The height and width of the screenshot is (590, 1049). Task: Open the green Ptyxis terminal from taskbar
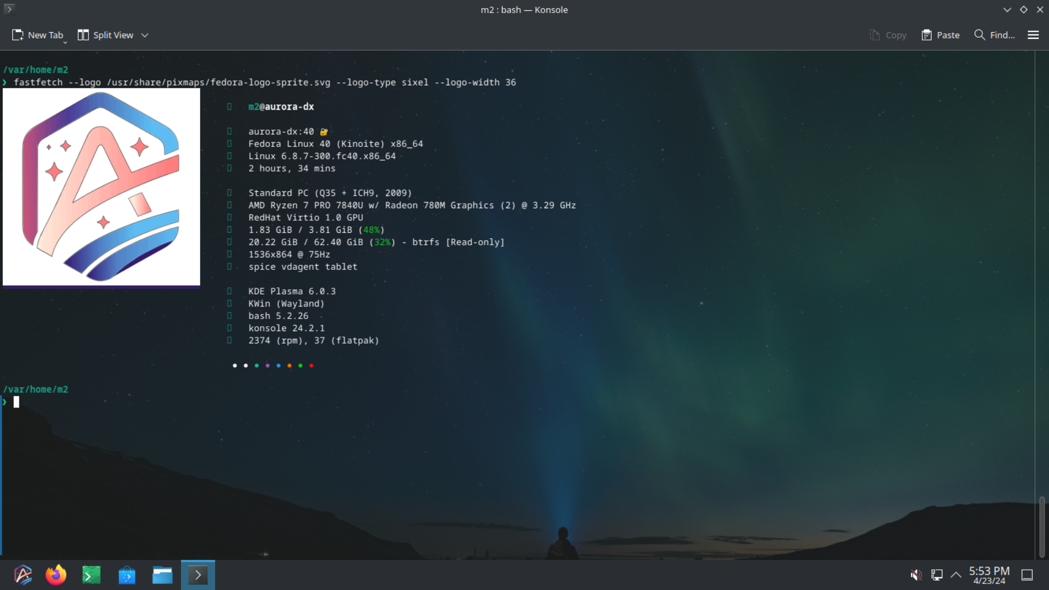[91, 575]
